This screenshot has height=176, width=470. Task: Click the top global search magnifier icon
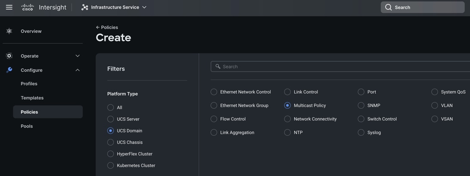coord(388,7)
